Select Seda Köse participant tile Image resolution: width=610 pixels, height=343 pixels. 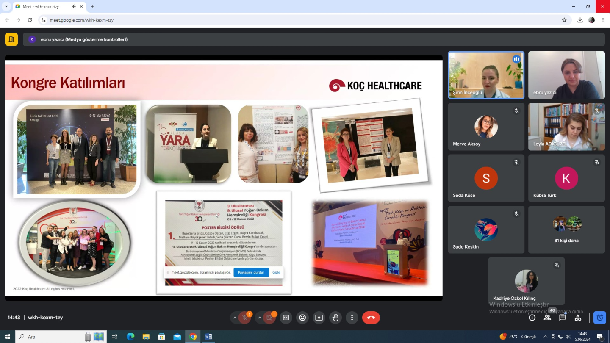tap(486, 178)
